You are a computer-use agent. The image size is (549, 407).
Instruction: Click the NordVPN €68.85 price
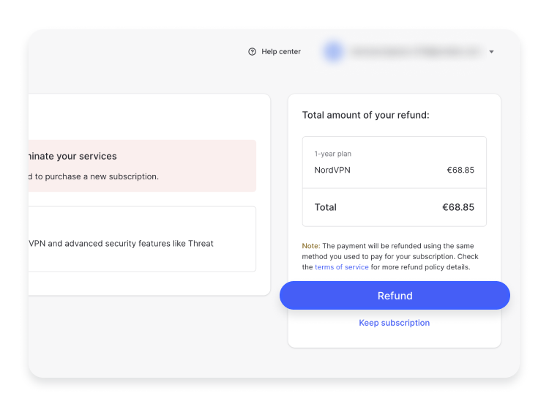click(460, 170)
